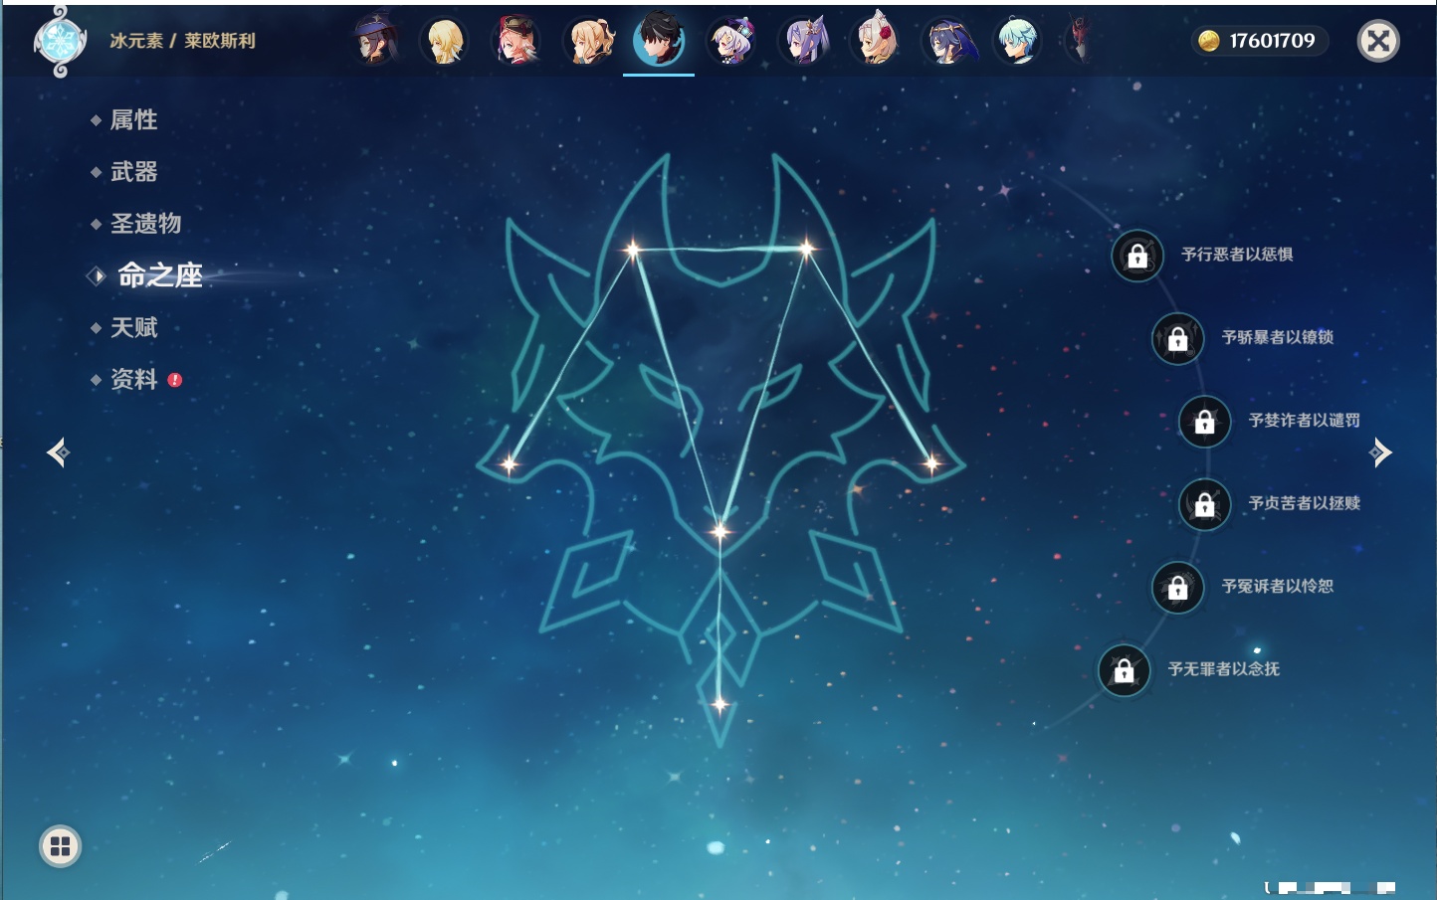Click the lock icon beside 予行恶者以惩惧
The image size is (1437, 900).
[x=1137, y=256]
